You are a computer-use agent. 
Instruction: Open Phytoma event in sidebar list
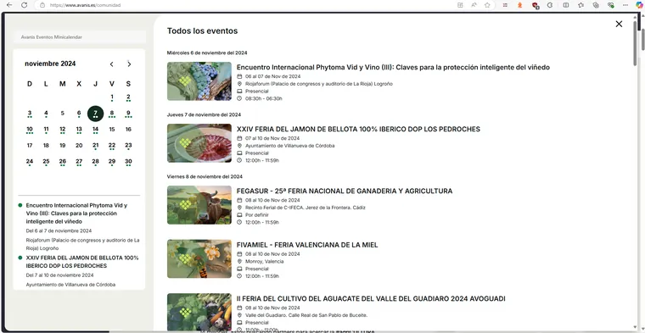pos(76,214)
